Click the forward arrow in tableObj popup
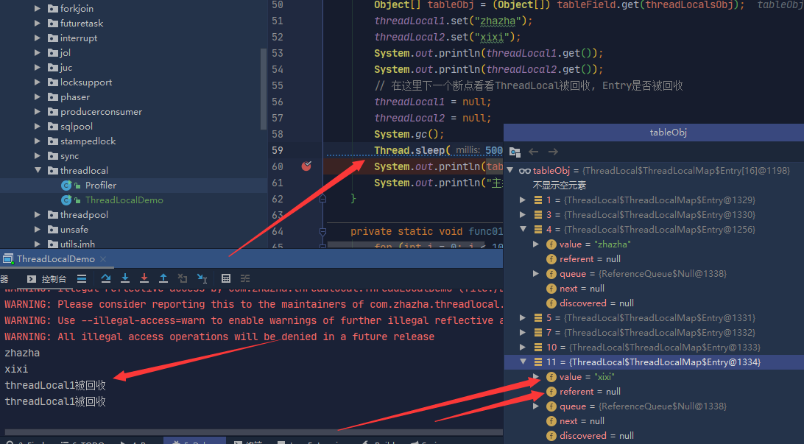The height and width of the screenshot is (444, 804). [553, 152]
